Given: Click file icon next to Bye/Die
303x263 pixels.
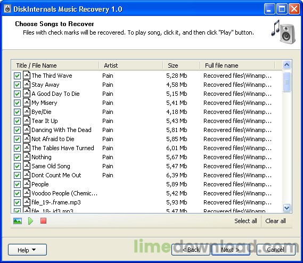Looking at the screenshot, I should click(27, 111).
